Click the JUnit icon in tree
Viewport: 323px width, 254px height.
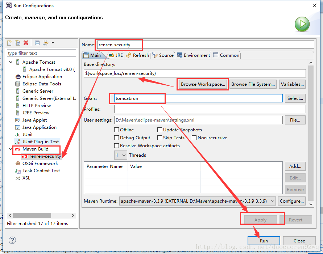18,135
